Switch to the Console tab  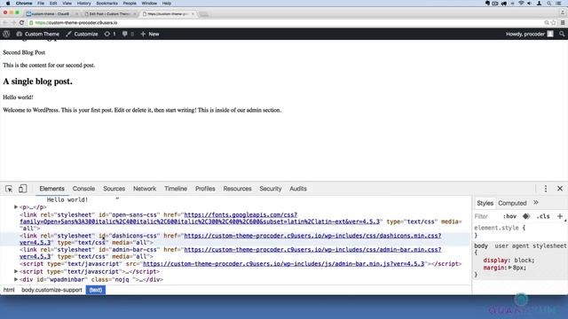83,189
